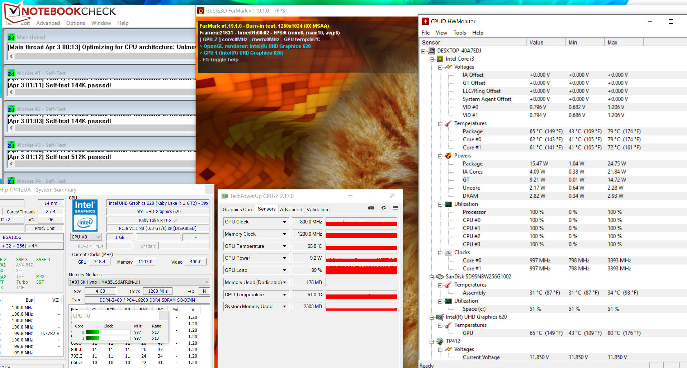Click the flame icon beside Powers
Viewport: 687px width, 368px height.
pos(448,156)
